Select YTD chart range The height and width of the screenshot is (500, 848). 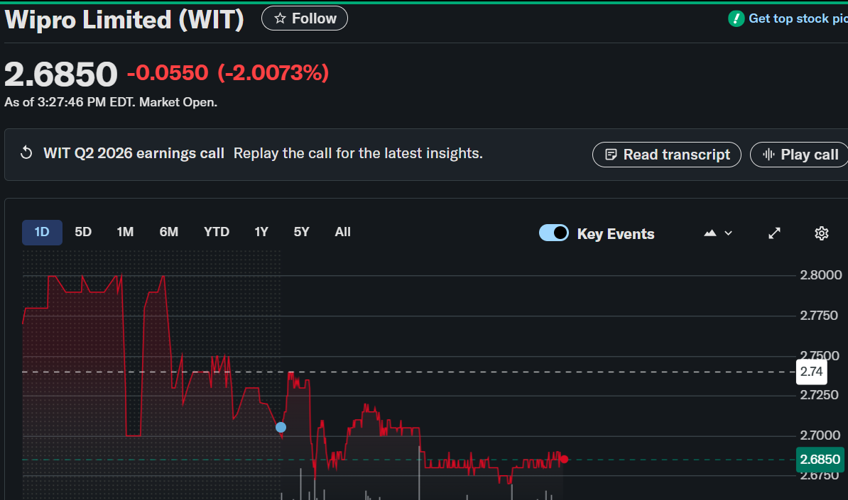tap(217, 232)
